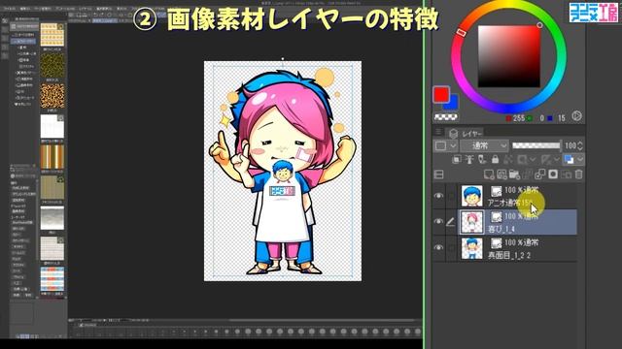This screenshot has width=622, height=349.
Task: Click image material icon on 喜び_1_4 layer
Action: click(x=496, y=217)
